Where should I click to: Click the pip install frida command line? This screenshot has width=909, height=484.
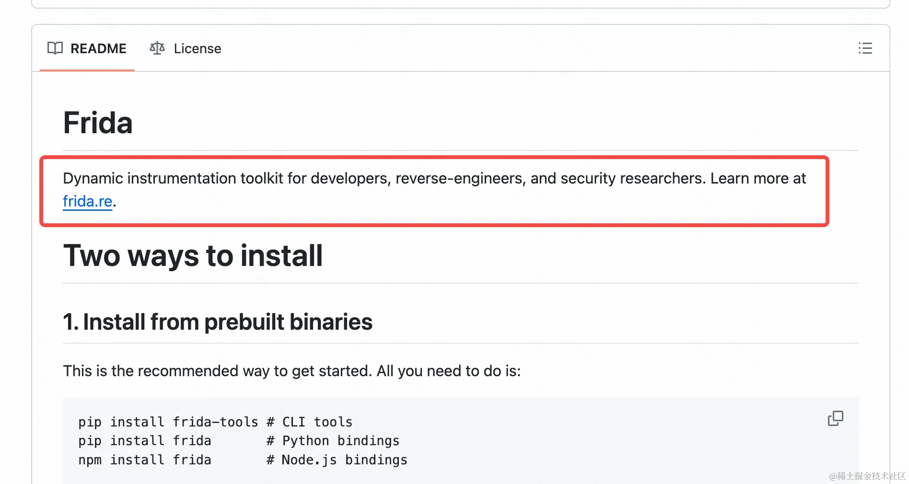point(144,441)
